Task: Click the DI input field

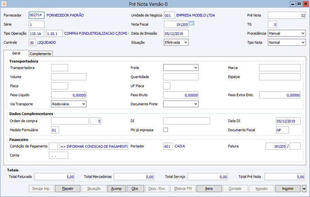Action: click(186, 121)
